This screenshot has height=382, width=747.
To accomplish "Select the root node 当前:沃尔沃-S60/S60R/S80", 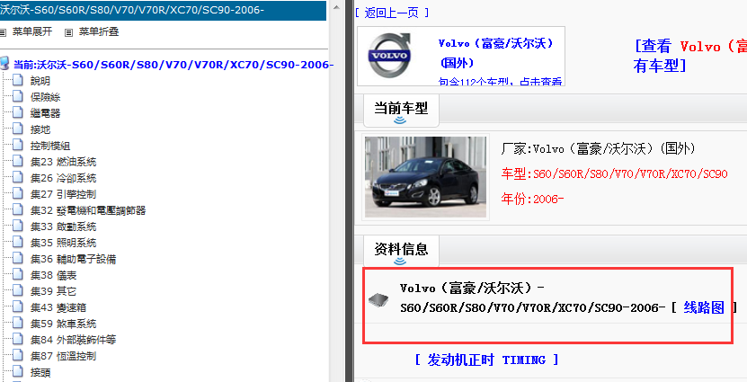I will 173,65.
